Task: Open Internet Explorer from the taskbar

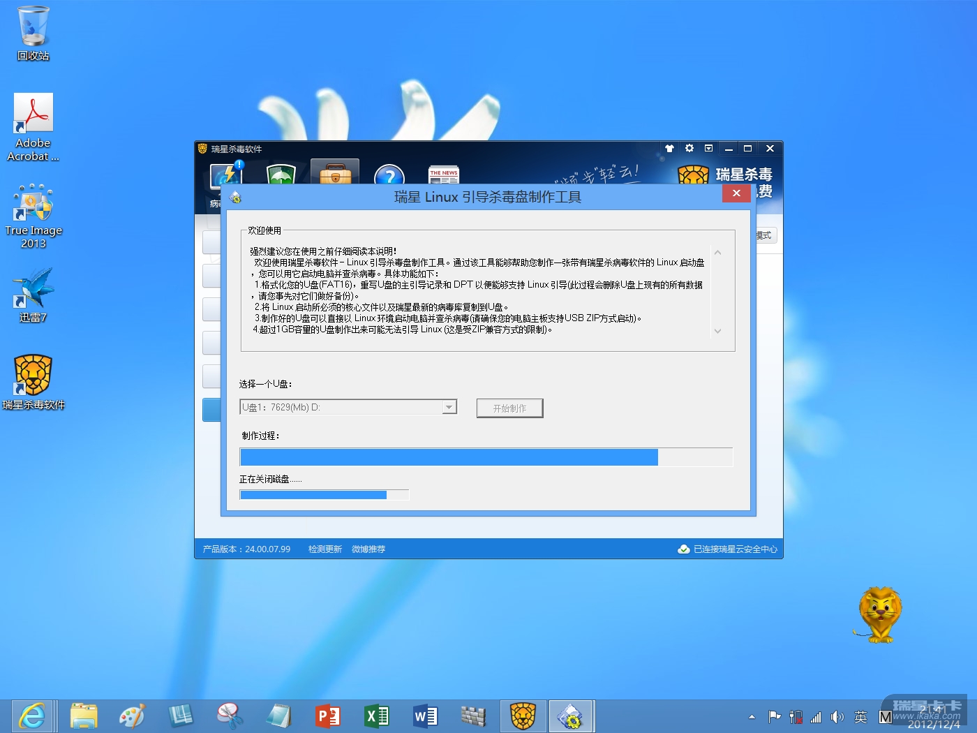Action: (32, 716)
